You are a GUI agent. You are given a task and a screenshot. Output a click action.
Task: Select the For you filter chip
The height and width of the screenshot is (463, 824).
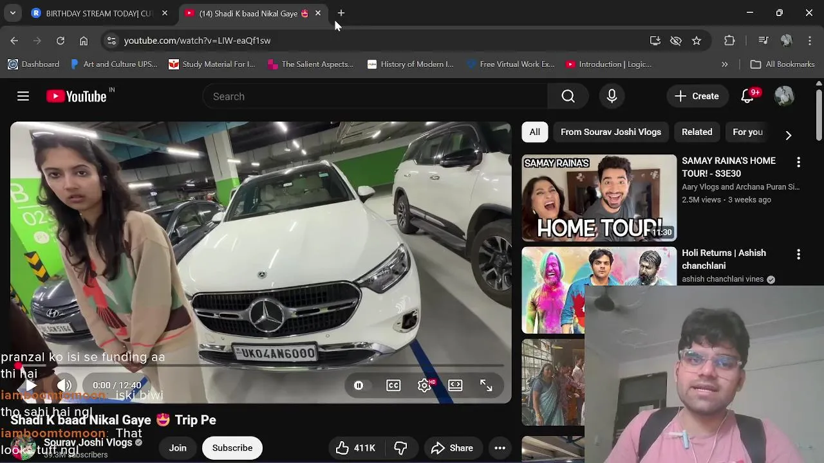coord(748,132)
